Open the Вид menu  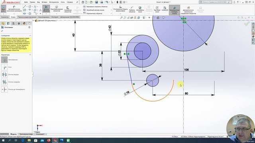(x=38, y=2)
